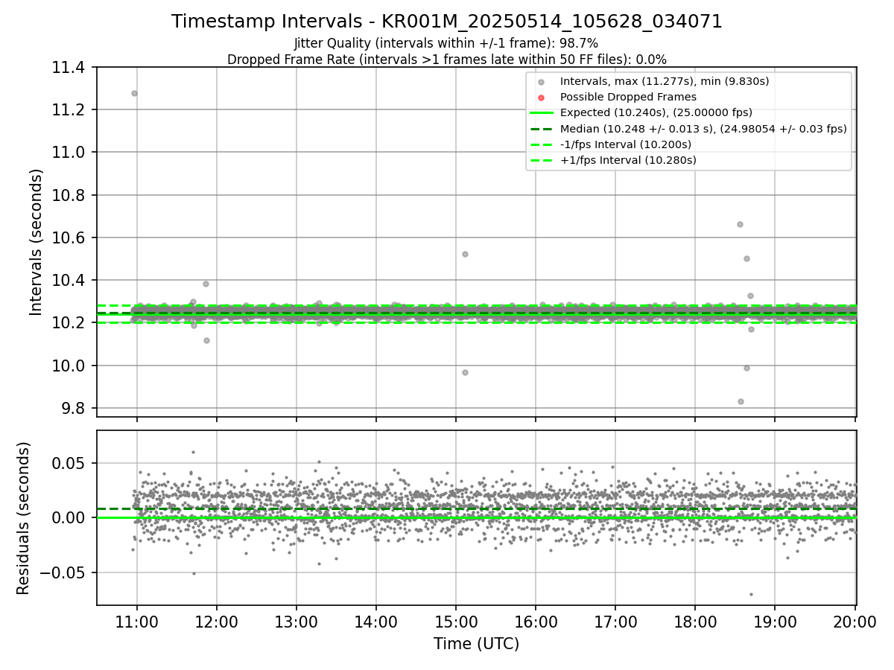Click legend entry '-1/fps Interval (10.200s)'
Viewport: 894px width, 670px height.
[626, 144]
